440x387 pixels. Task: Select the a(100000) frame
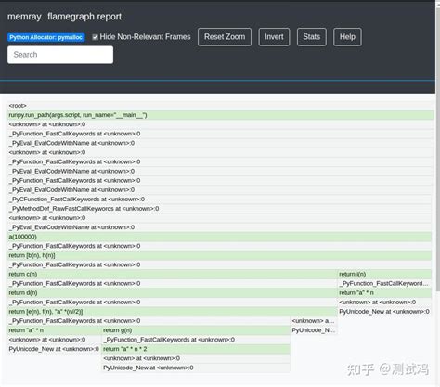[220, 237]
